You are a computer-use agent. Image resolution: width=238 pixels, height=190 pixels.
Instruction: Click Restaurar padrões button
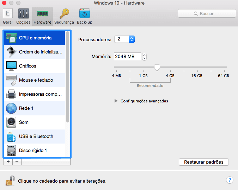click(204, 162)
